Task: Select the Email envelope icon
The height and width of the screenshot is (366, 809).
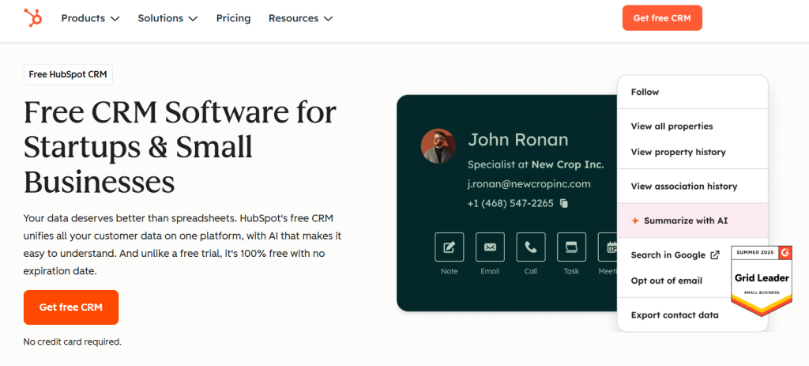Action: [490, 247]
